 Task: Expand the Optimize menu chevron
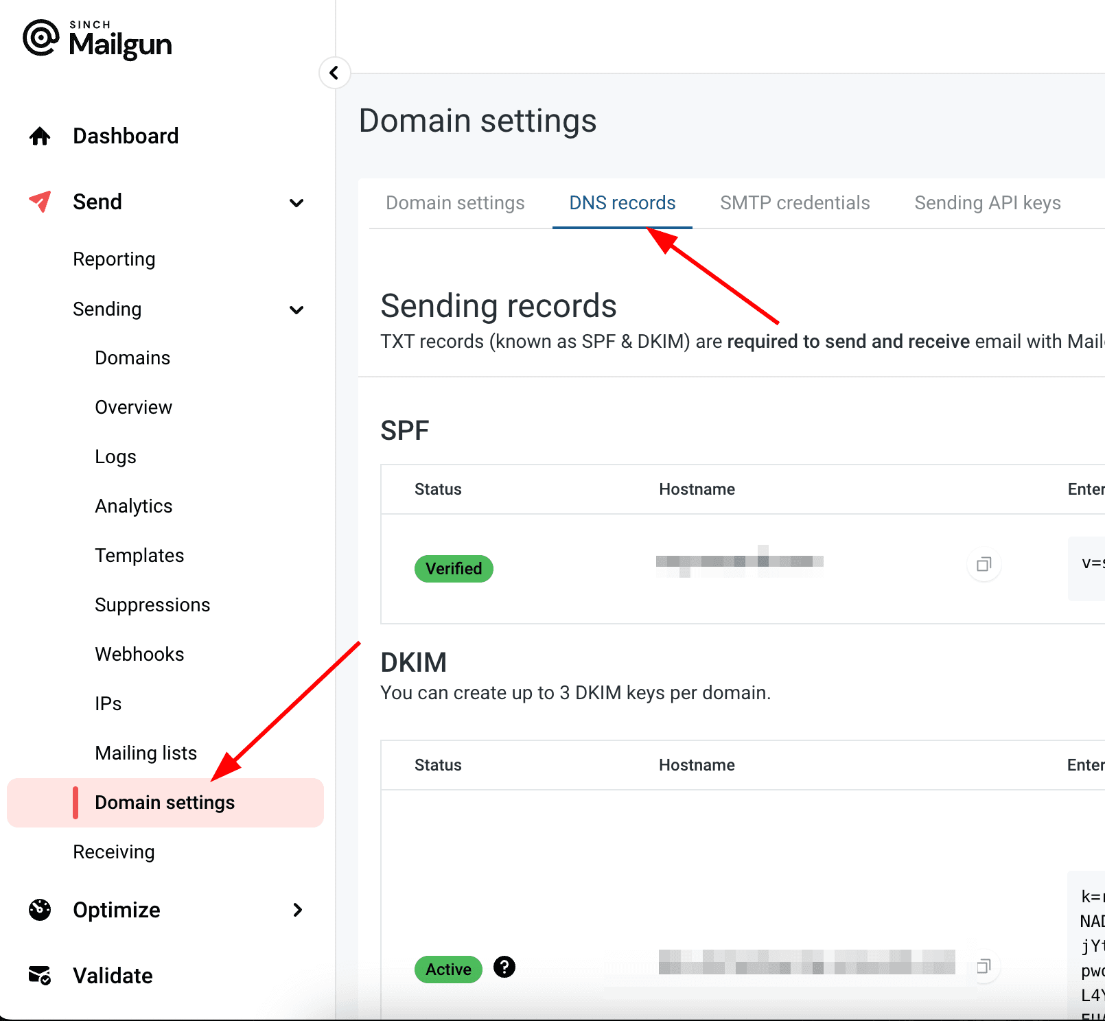[x=297, y=910]
